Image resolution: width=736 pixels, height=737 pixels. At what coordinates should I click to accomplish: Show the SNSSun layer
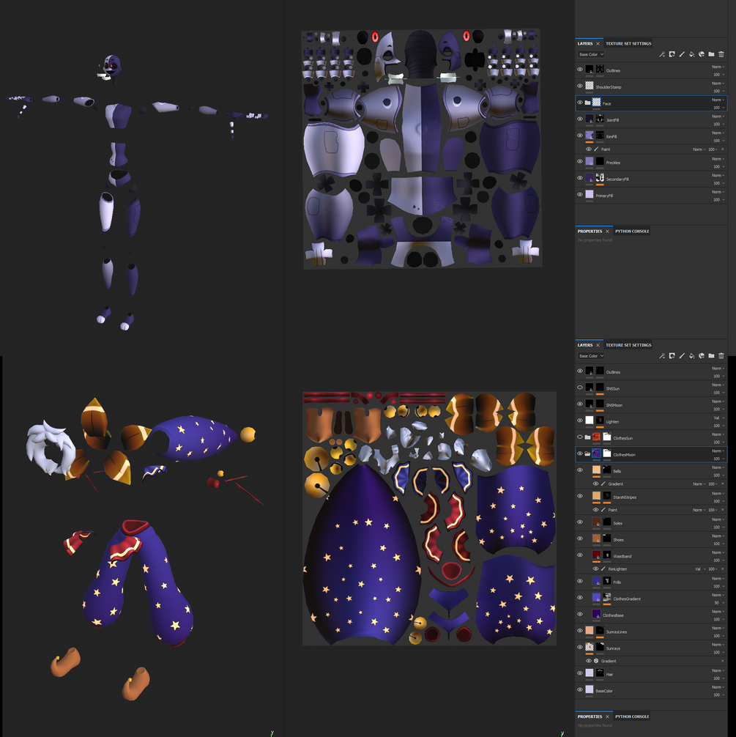580,388
